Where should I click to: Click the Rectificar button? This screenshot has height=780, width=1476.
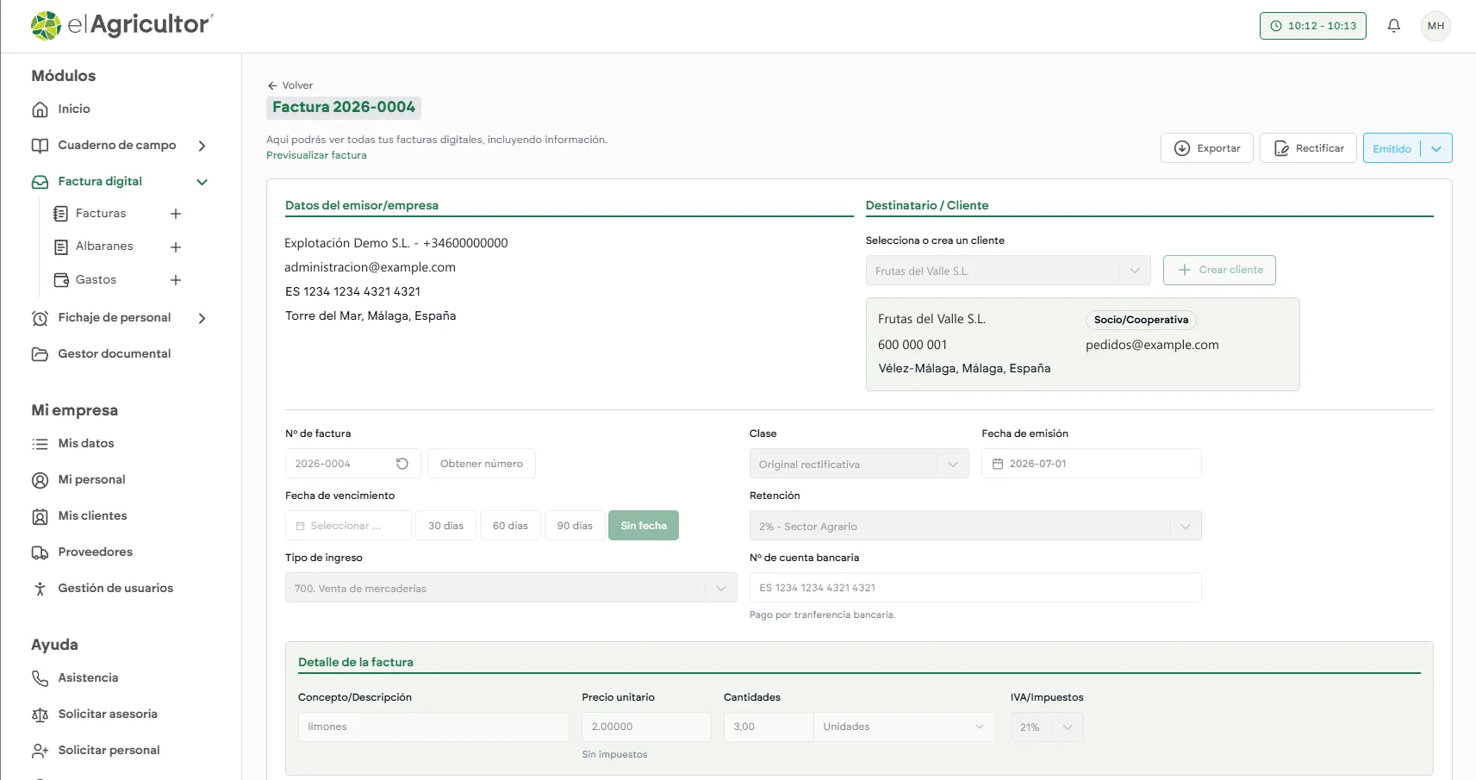coord(1308,148)
